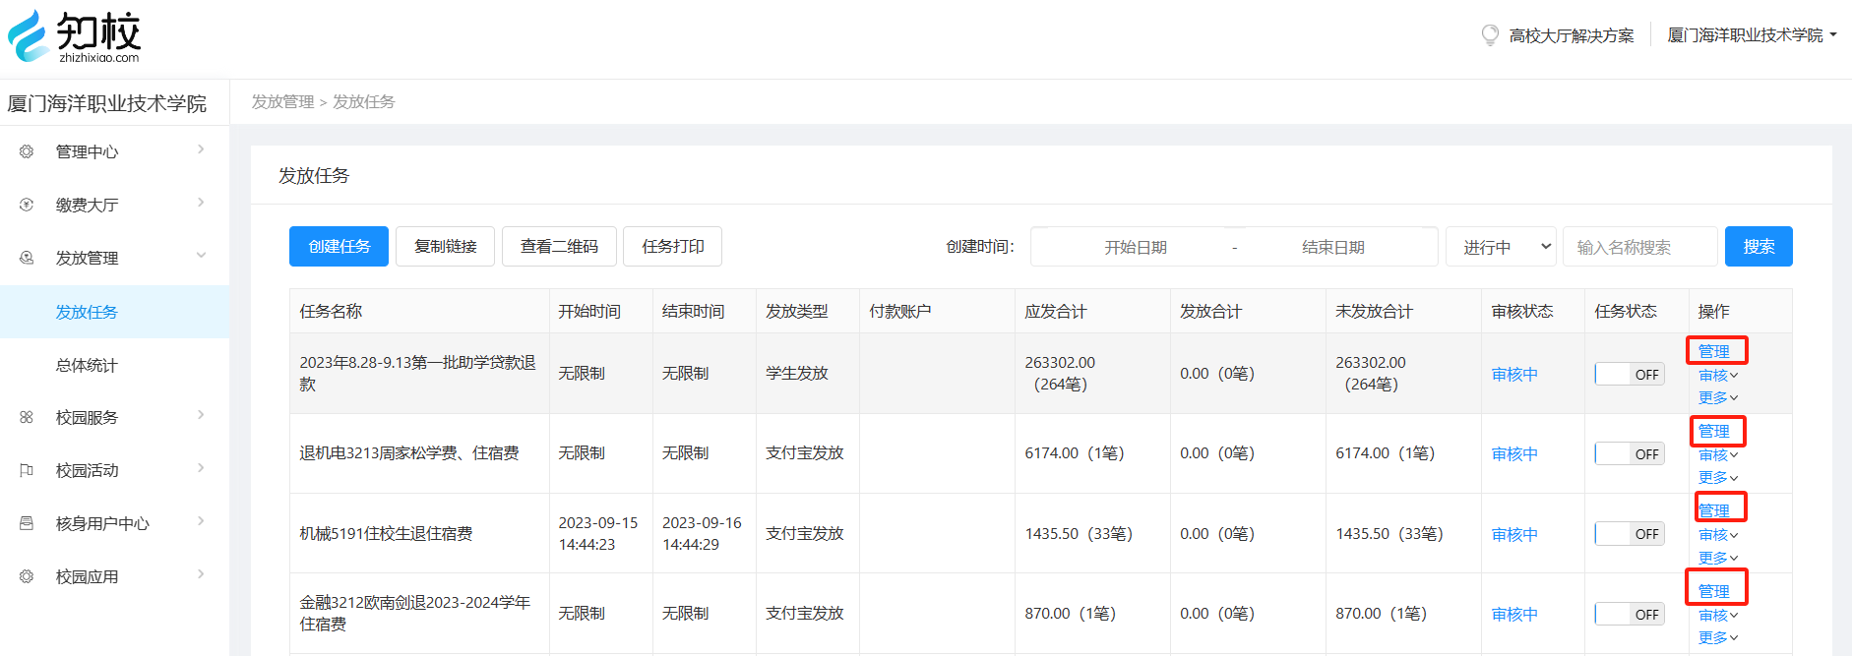Click the 校园活动 flag icon
Screen dimensions: 1852x656
click(x=27, y=470)
